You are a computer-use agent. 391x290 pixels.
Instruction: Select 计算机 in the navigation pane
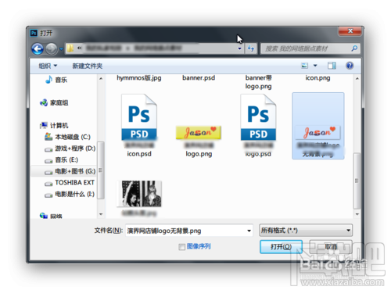click(59, 125)
